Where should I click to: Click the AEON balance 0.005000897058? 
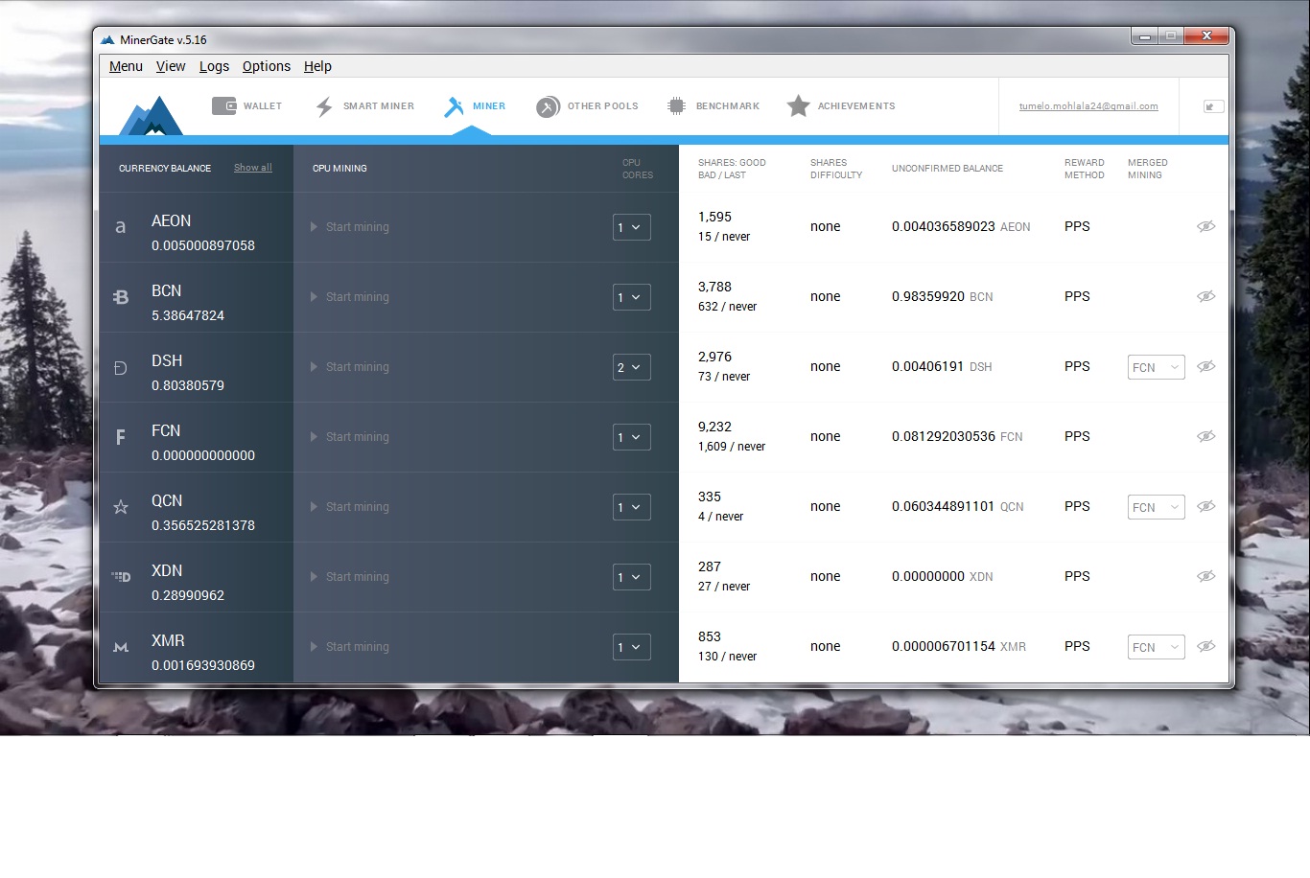click(x=203, y=245)
